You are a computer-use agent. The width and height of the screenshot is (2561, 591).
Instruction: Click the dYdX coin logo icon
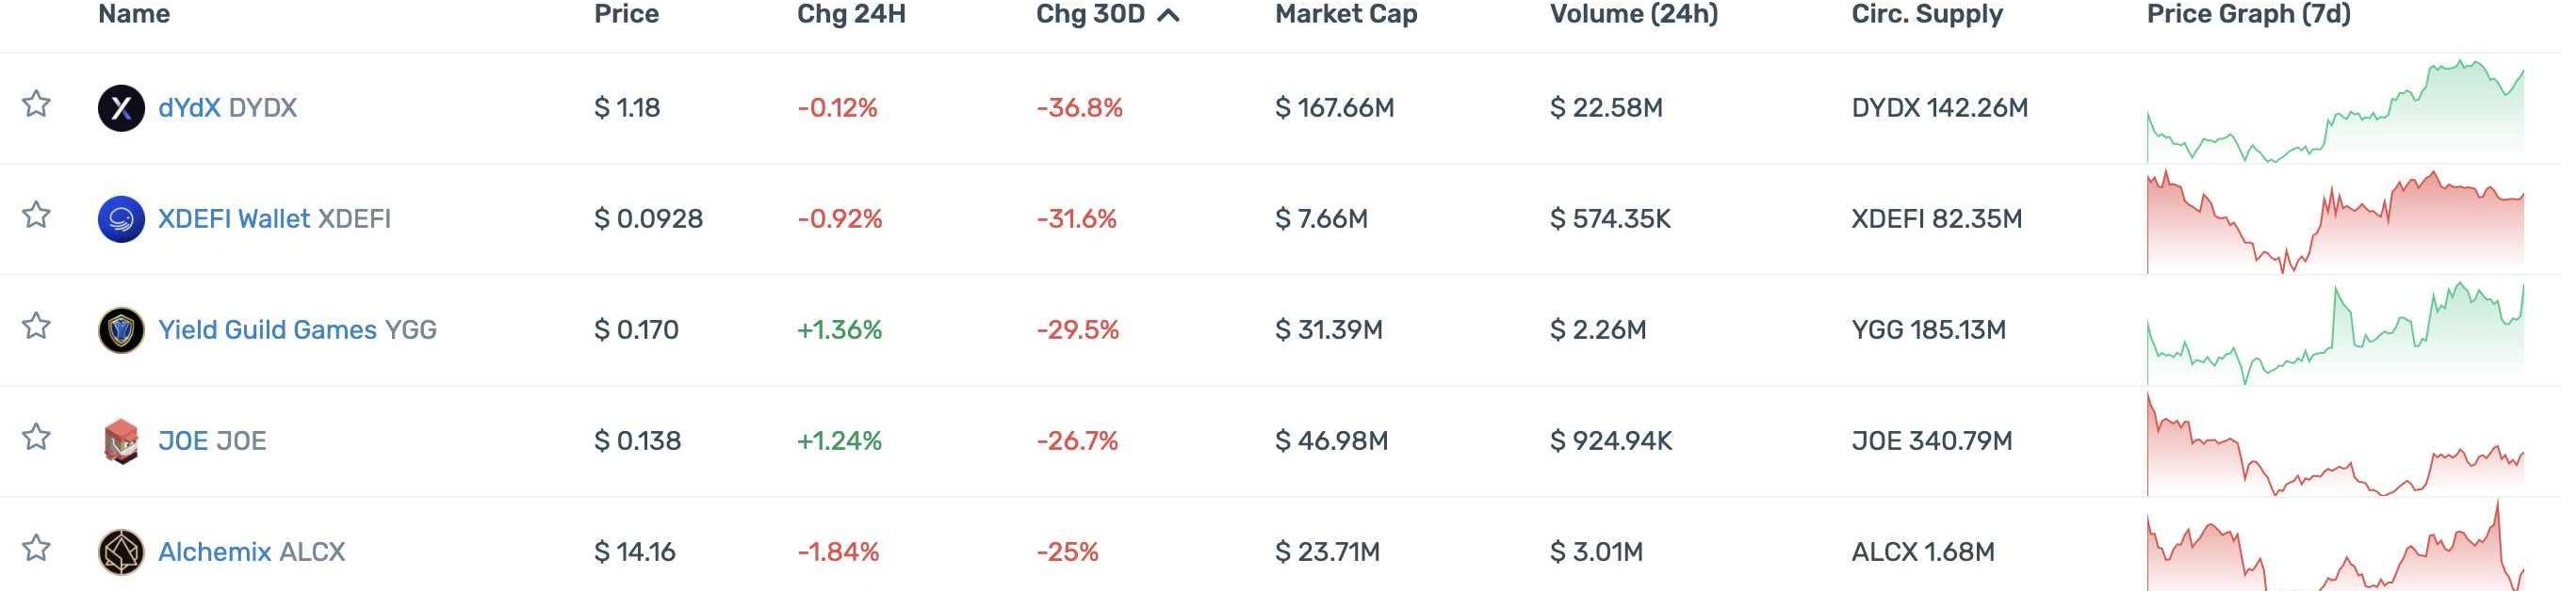pyautogui.click(x=122, y=108)
